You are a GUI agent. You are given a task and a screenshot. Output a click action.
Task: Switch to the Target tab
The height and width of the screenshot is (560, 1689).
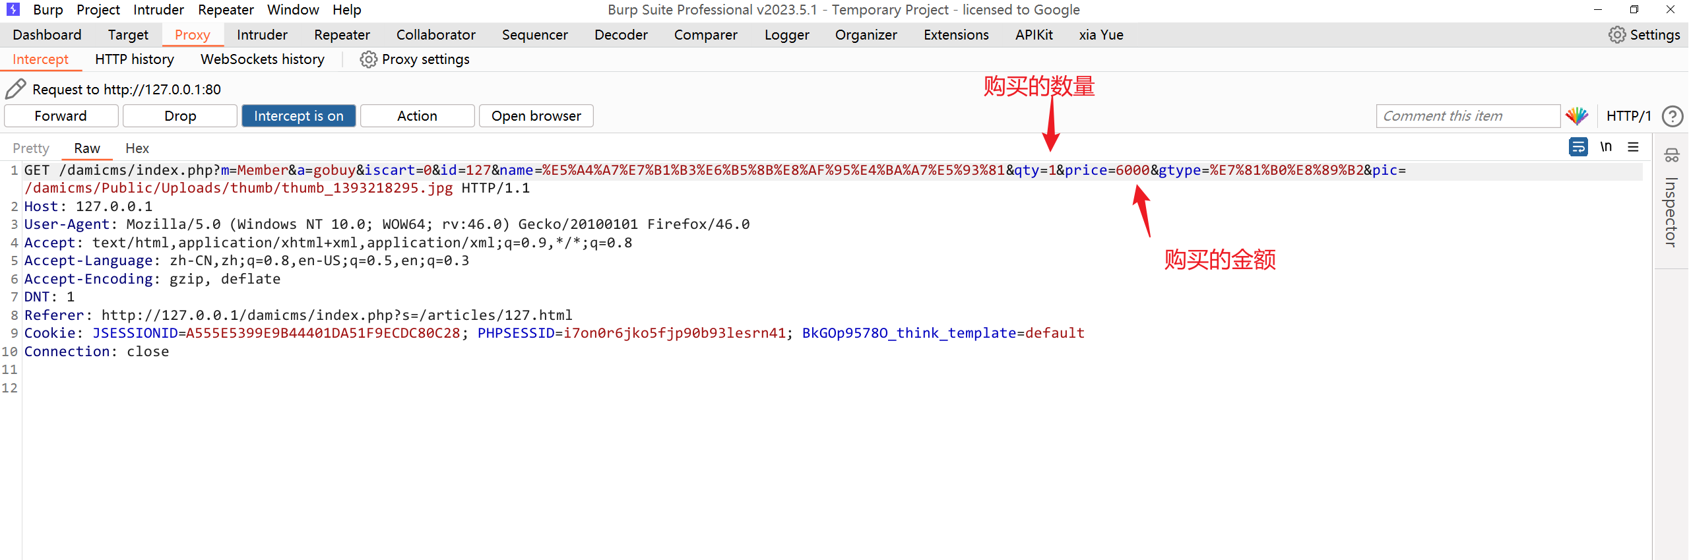pos(128,34)
